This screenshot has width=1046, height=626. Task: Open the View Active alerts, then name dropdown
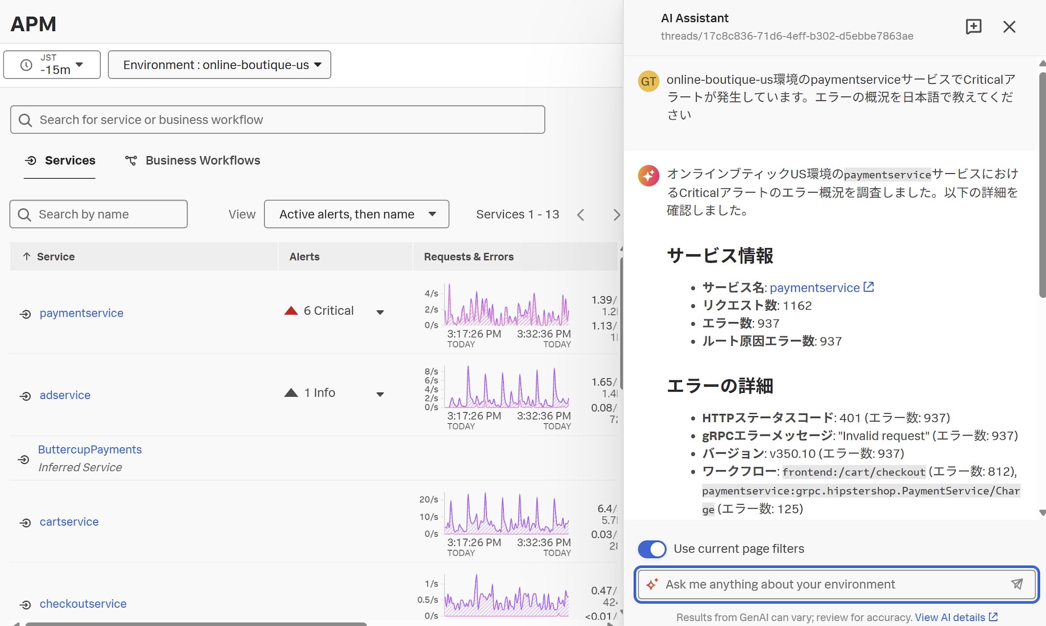point(356,214)
